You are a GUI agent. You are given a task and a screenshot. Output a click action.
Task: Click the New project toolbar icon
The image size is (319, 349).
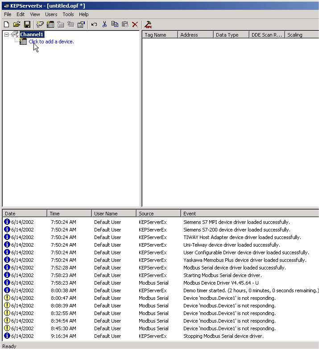click(6, 25)
